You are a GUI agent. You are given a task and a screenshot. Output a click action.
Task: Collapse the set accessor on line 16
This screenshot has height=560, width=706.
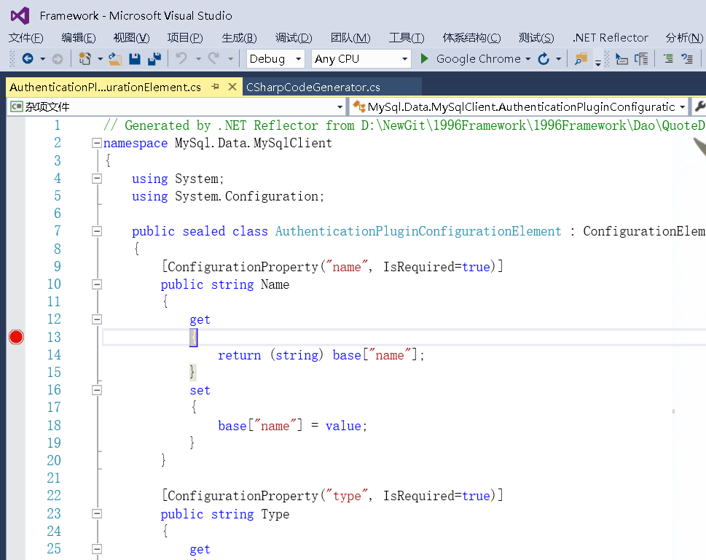coord(96,390)
